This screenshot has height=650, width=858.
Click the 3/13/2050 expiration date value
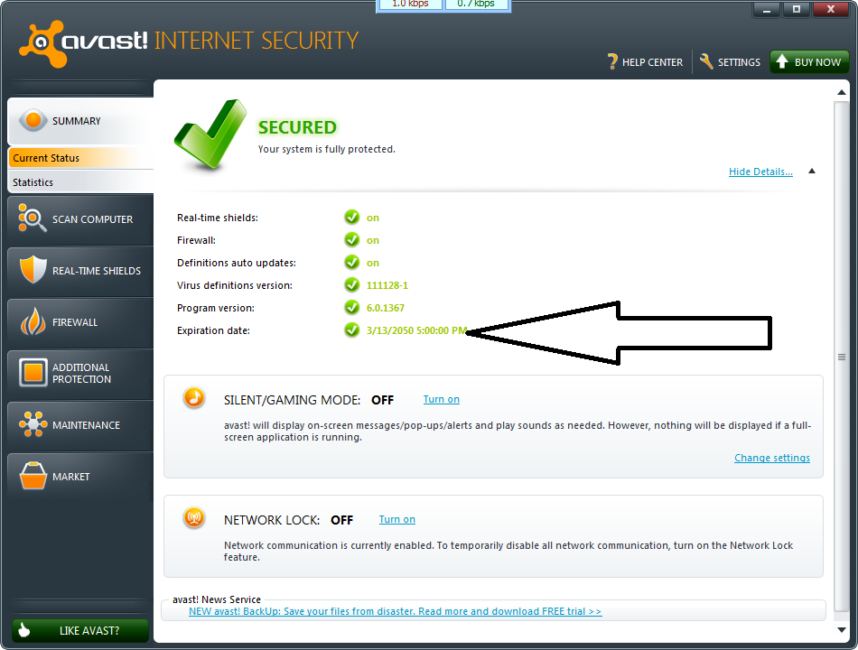[x=416, y=330]
